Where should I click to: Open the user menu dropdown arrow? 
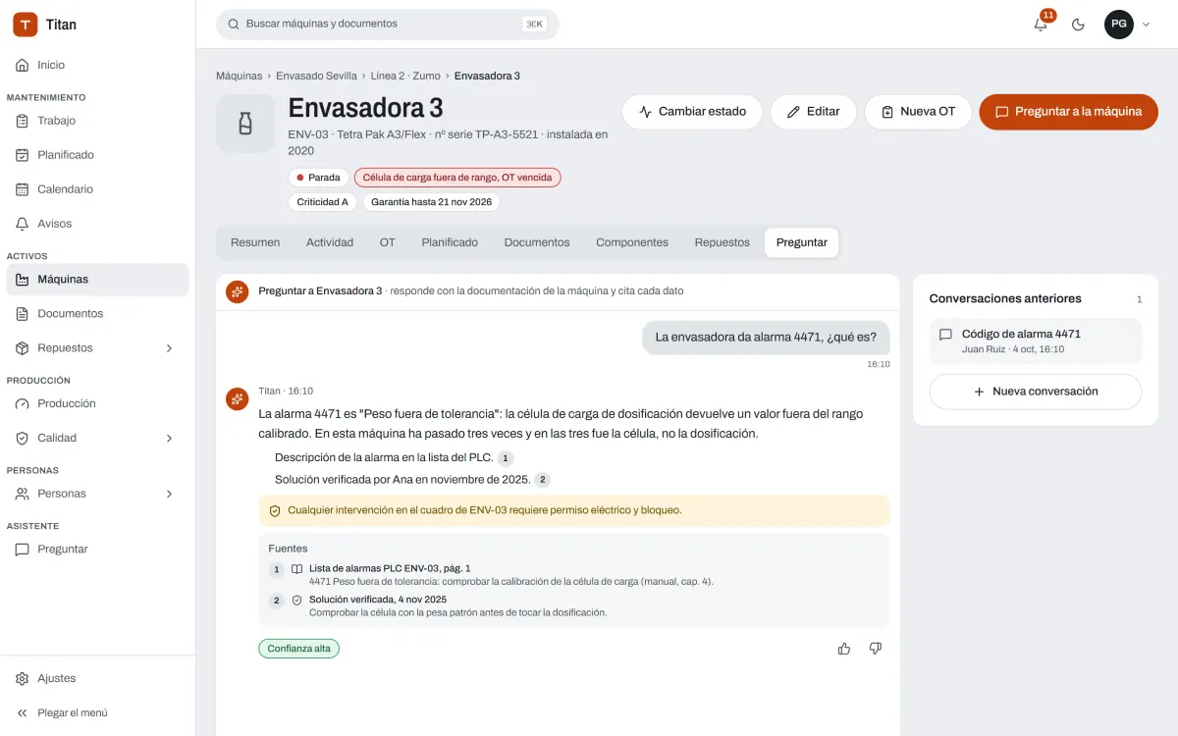[1146, 25]
